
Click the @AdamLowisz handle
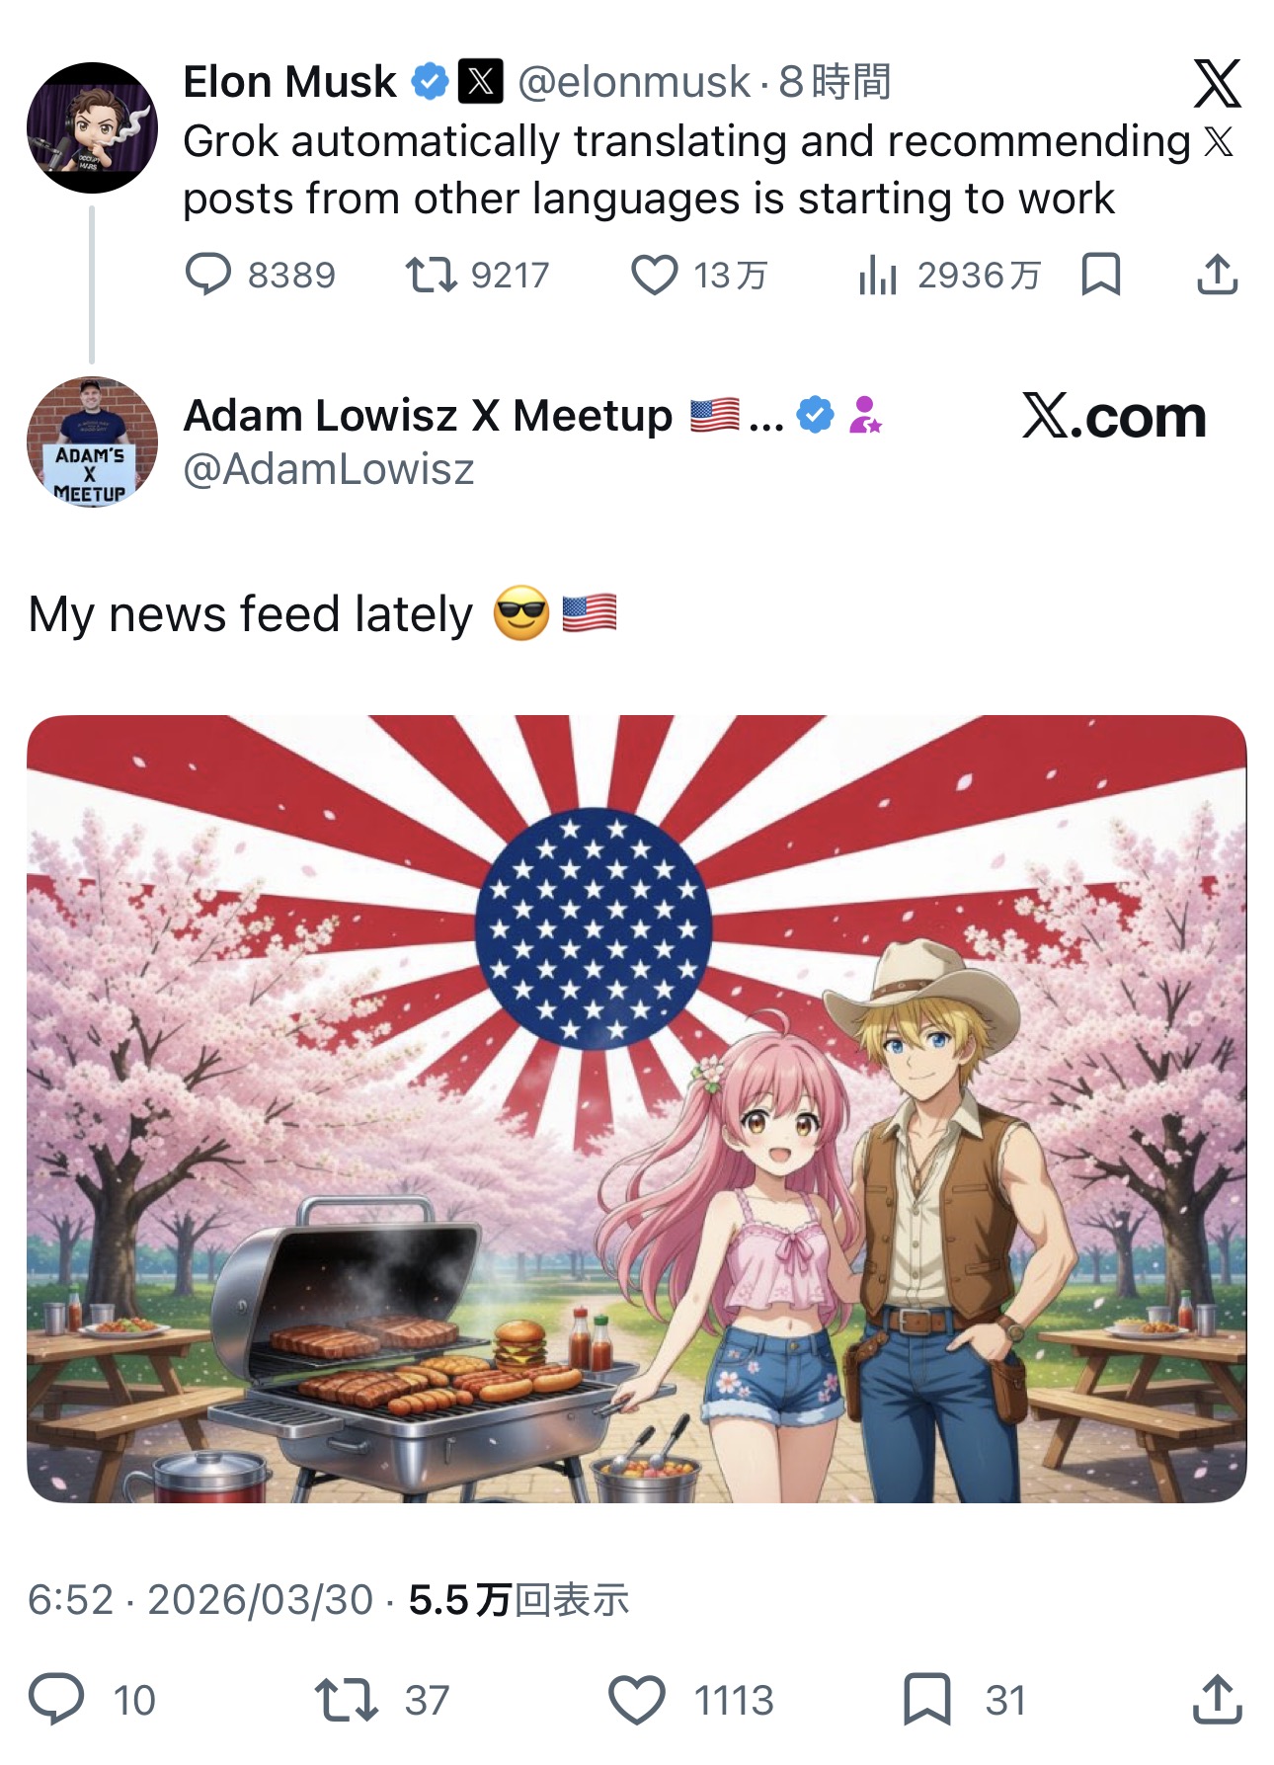point(329,470)
